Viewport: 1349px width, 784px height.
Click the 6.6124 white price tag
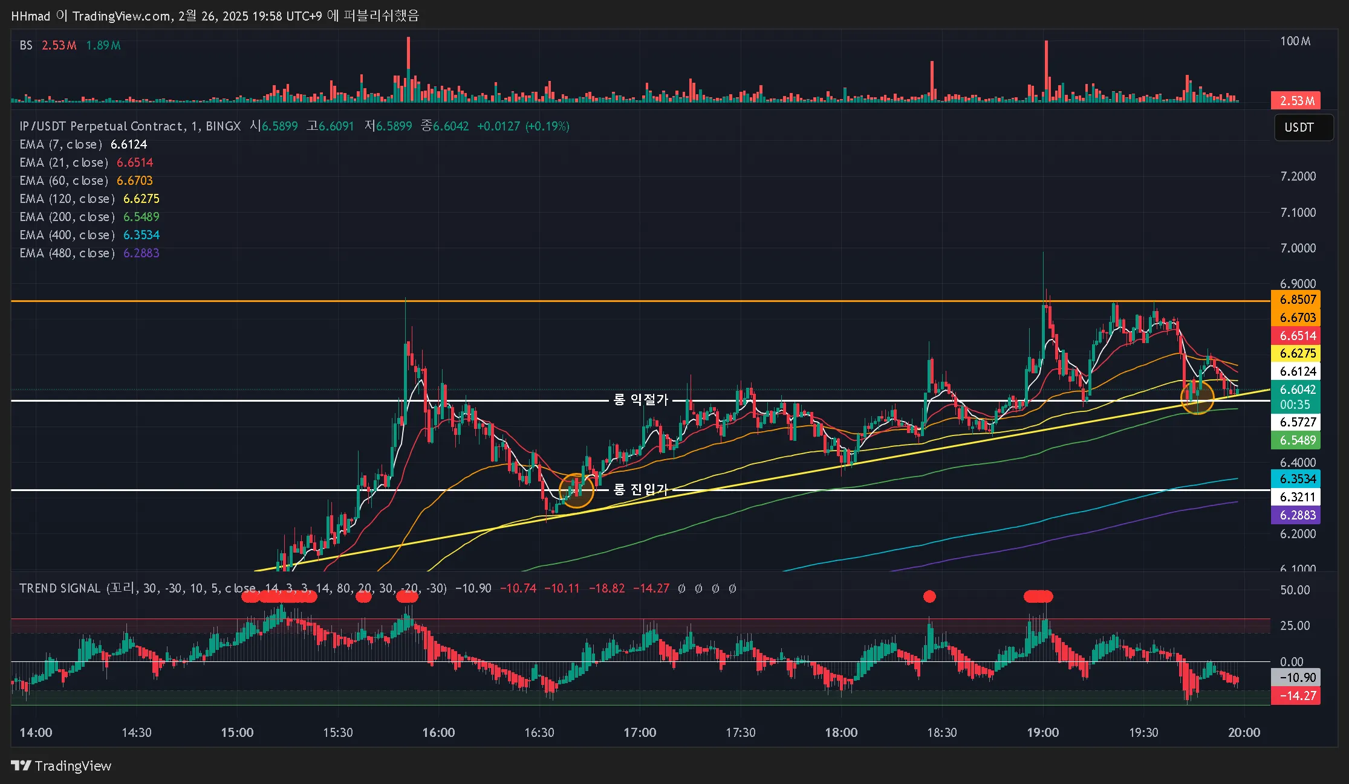[x=1296, y=371]
